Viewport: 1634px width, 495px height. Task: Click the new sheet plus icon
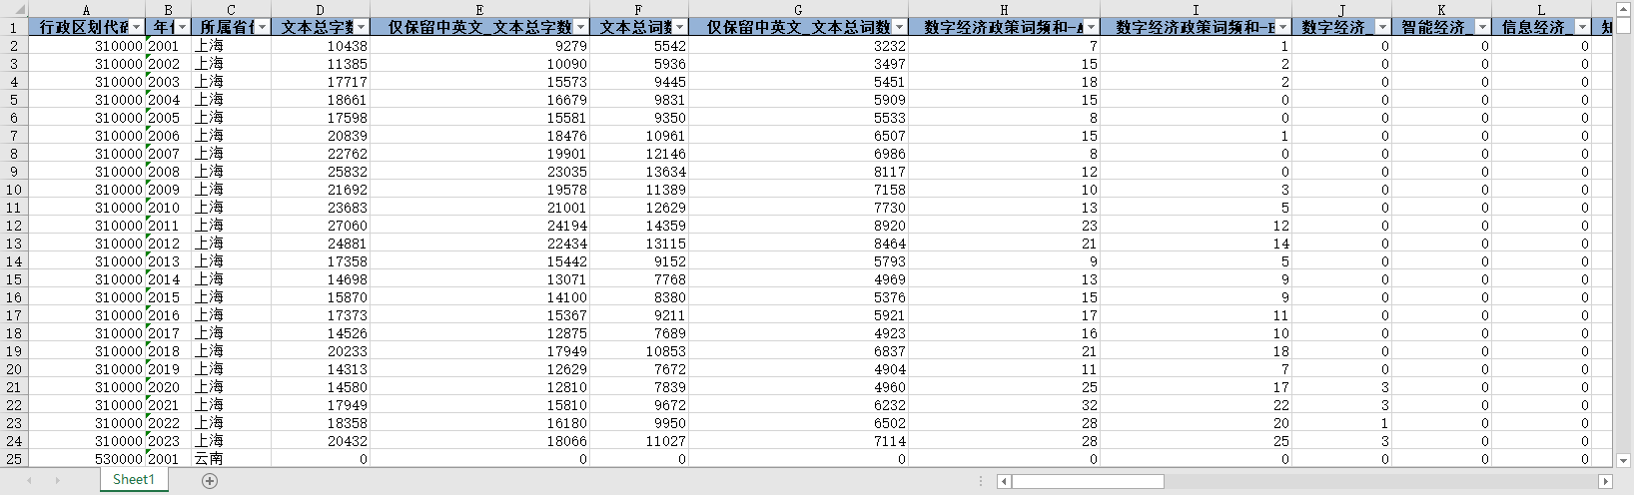(210, 481)
